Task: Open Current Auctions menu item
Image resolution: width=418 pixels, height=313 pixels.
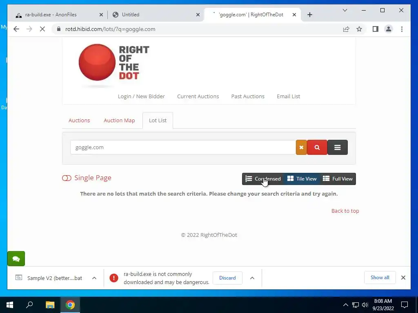Action: (198, 96)
